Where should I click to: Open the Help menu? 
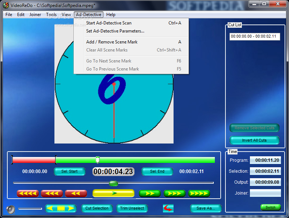[111, 15]
